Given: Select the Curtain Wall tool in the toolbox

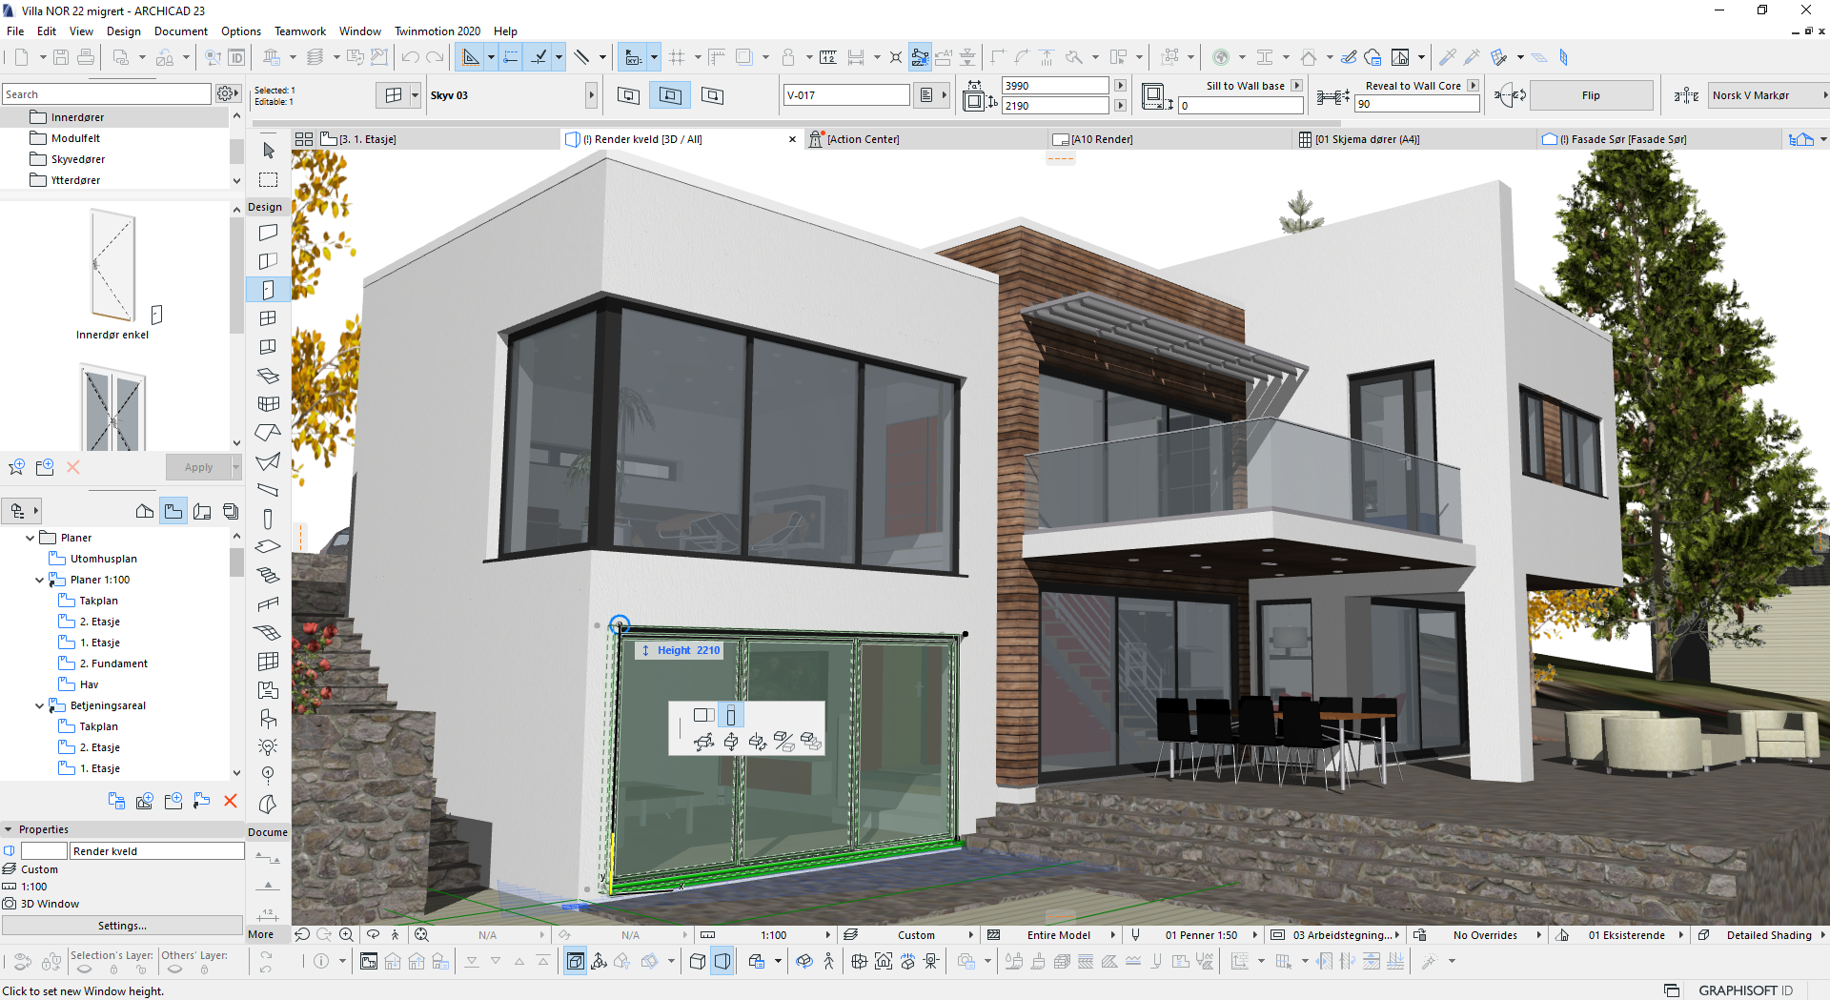Looking at the screenshot, I should (x=269, y=403).
